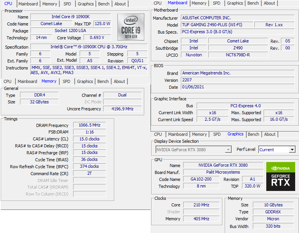
Task: Open Graphics tab in the row where CPU is active
Action: (85, 4)
